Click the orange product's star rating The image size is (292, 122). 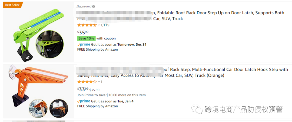tap(87, 82)
